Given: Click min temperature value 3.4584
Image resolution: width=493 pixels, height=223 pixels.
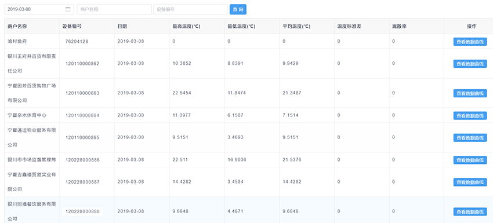Looking at the screenshot, I should (x=235, y=182).
